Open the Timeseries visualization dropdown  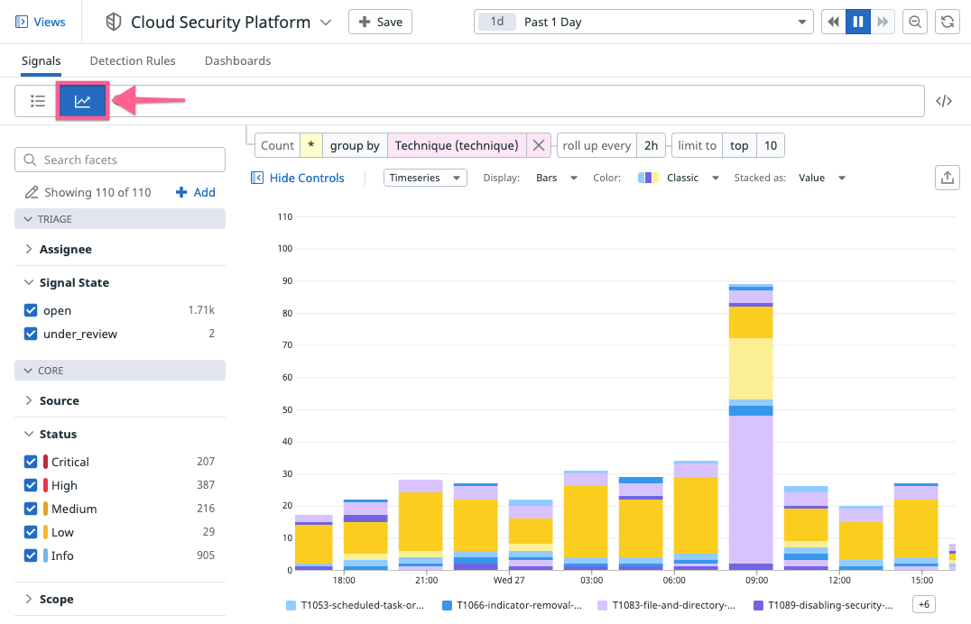coord(425,178)
